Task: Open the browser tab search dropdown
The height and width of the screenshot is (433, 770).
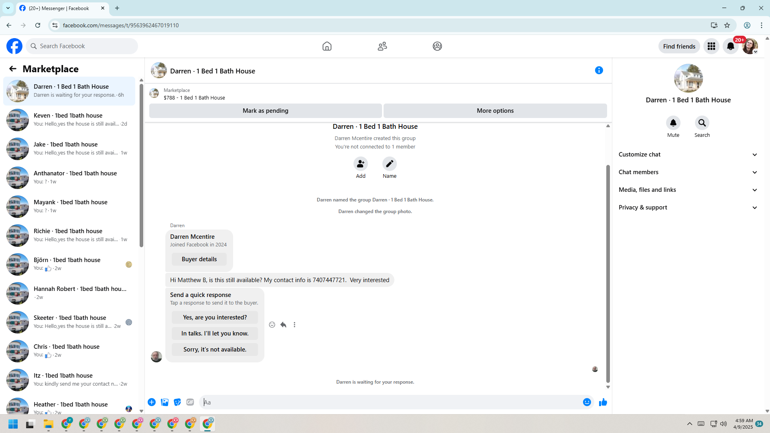Action: coord(8,8)
